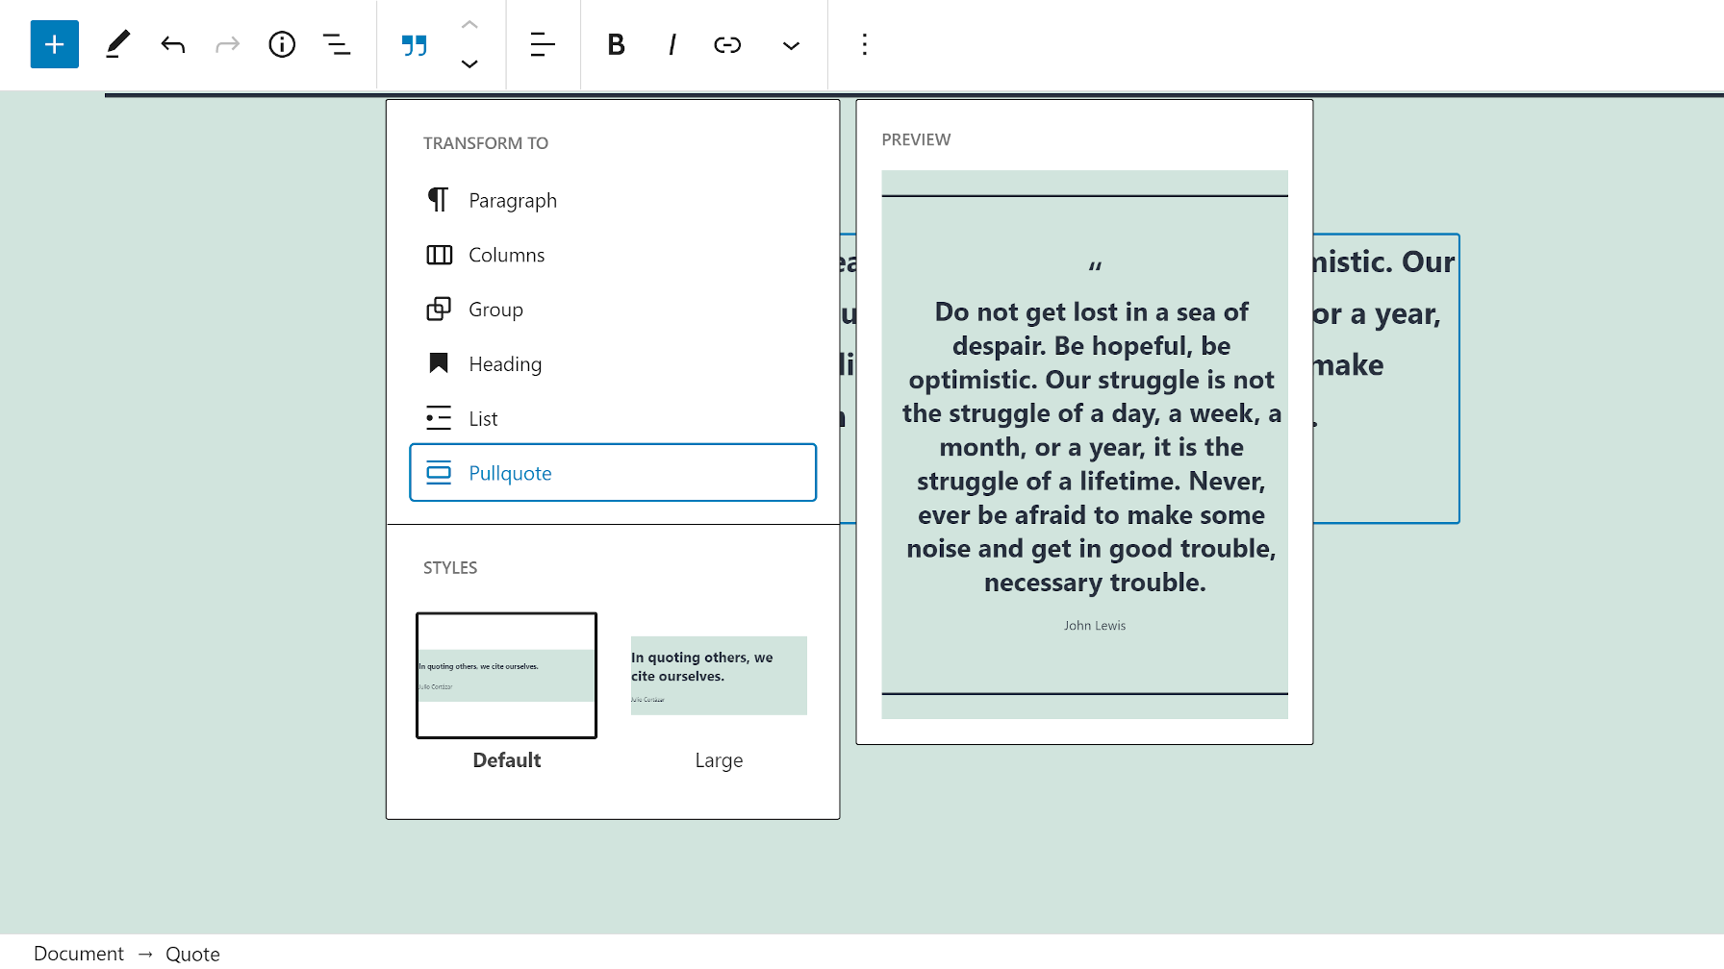Select the Default quote style thumbnail

[506, 675]
